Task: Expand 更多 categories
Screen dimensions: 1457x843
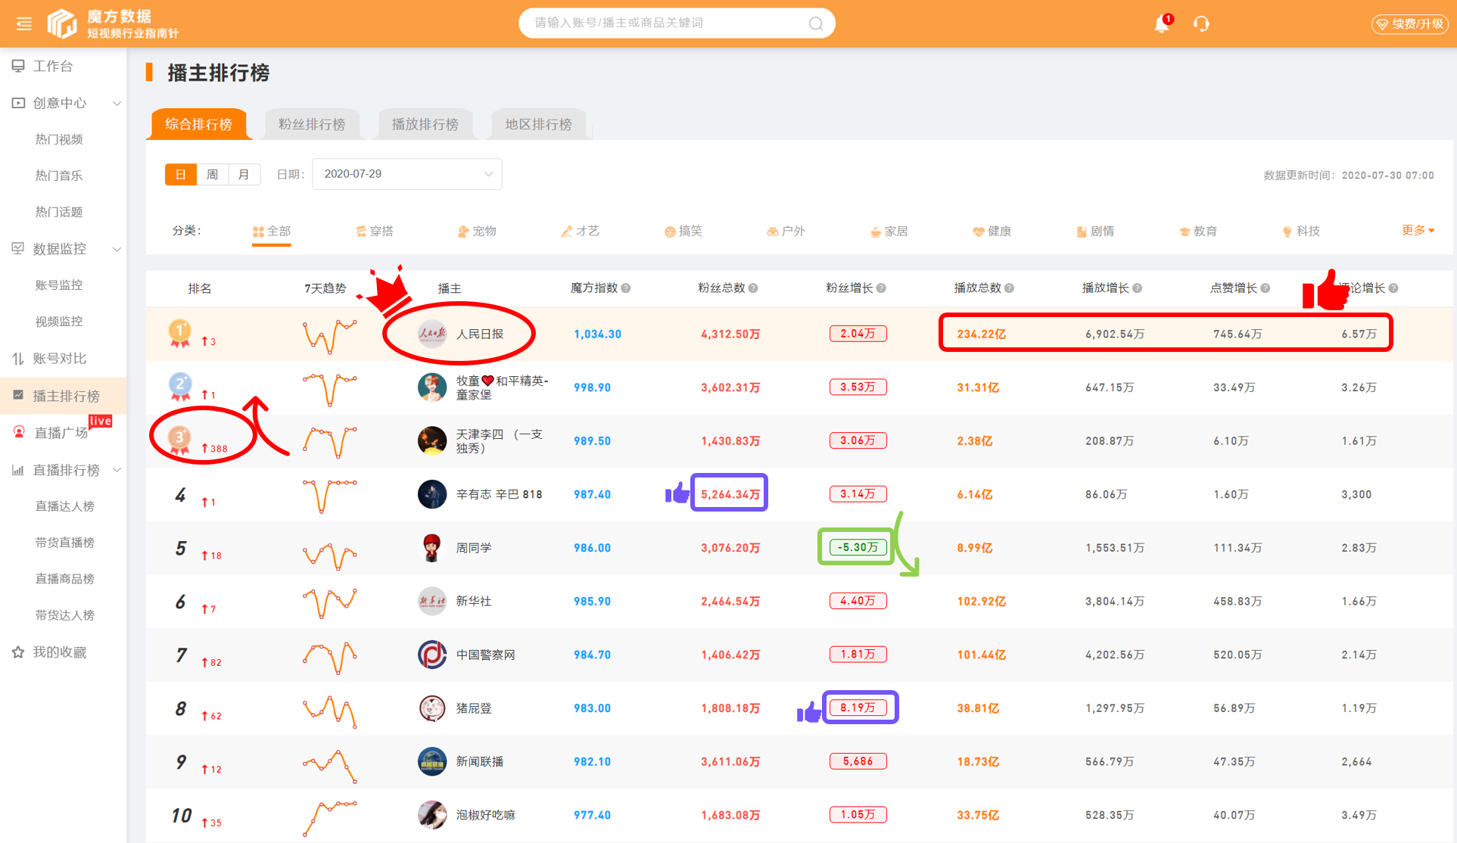Action: [1418, 230]
